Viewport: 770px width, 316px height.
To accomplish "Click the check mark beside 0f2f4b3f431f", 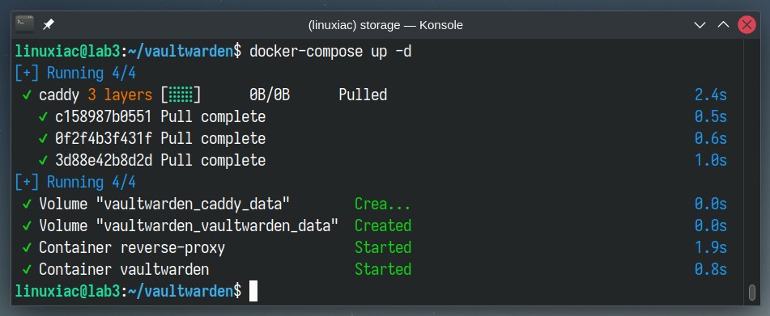I will (x=43, y=139).
